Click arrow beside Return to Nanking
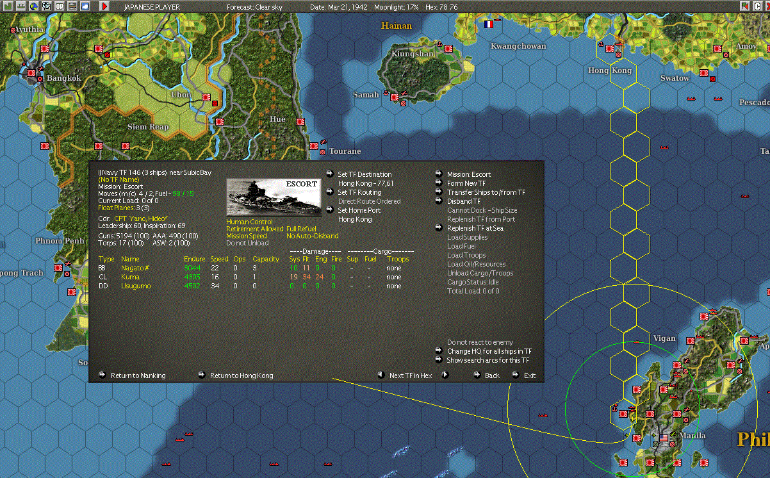The height and width of the screenshot is (478, 770). [102, 375]
